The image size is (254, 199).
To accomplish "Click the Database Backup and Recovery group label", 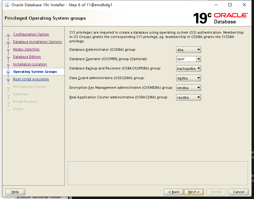I will [115, 69].
